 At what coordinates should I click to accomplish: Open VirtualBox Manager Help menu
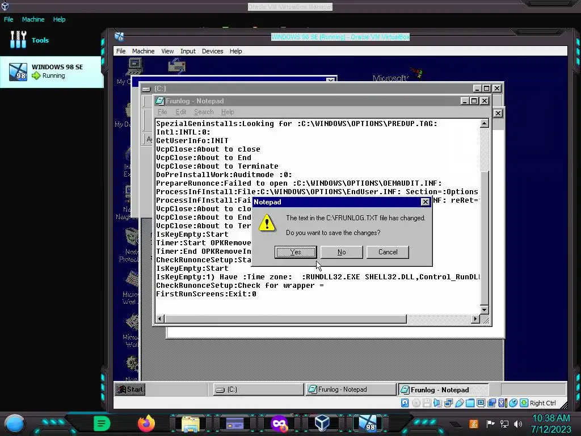click(x=59, y=19)
